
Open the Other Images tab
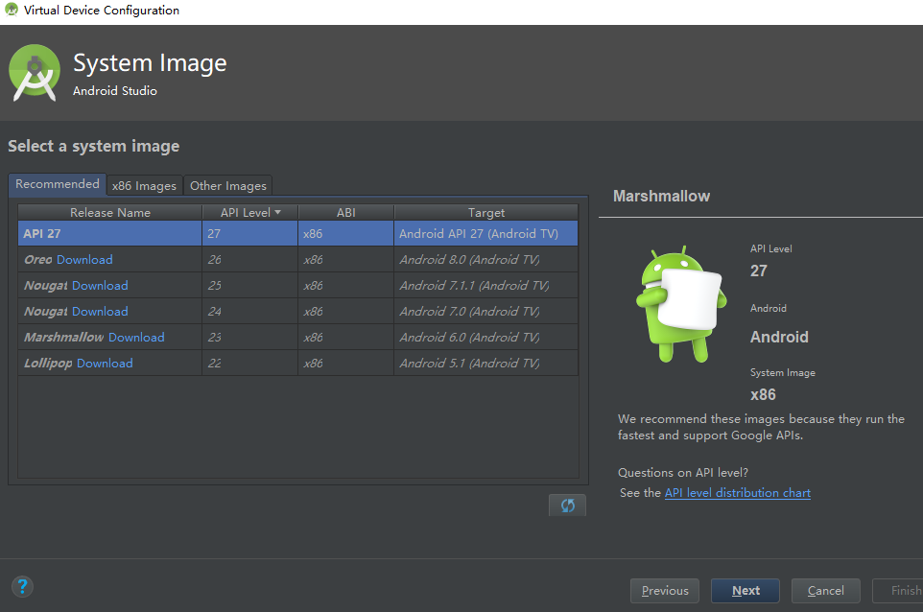click(227, 186)
